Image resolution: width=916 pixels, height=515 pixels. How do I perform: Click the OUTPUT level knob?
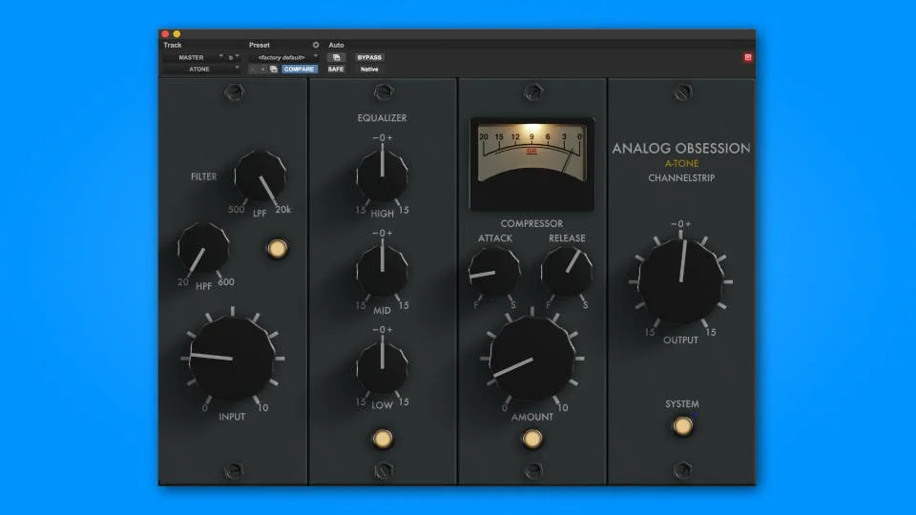[681, 281]
